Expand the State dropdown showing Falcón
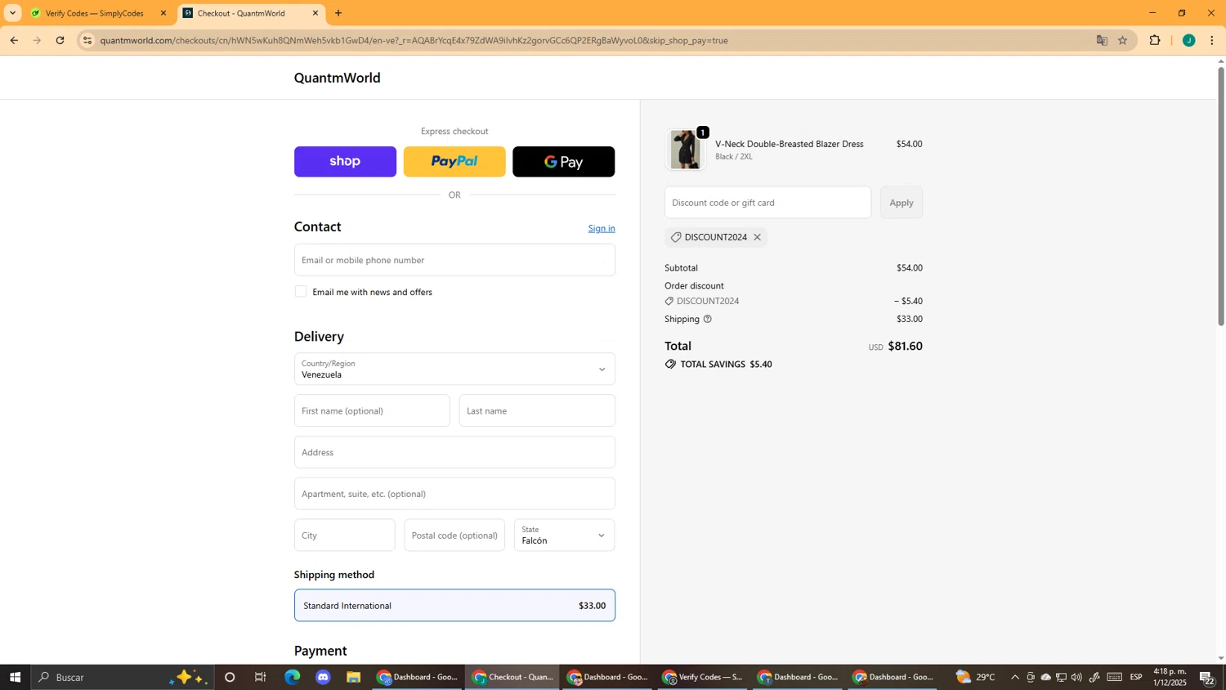The image size is (1226, 690). click(x=564, y=535)
